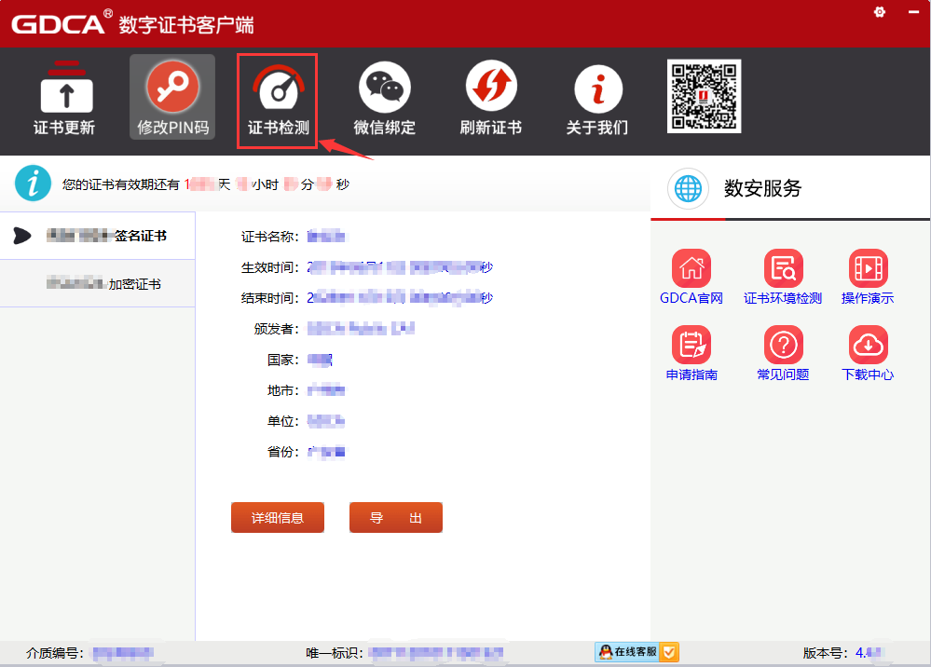Open 常见问题 FAQ question mark icon
This screenshot has width=931, height=667.
(x=783, y=346)
